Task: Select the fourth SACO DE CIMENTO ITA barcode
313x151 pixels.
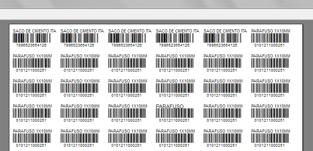Action: click(x=175, y=38)
